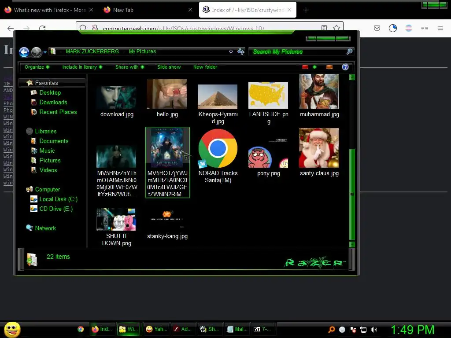Click the MARK ZUCKERBERG breadcrumb
The width and height of the screenshot is (451, 338).
[x=92, y=51]
